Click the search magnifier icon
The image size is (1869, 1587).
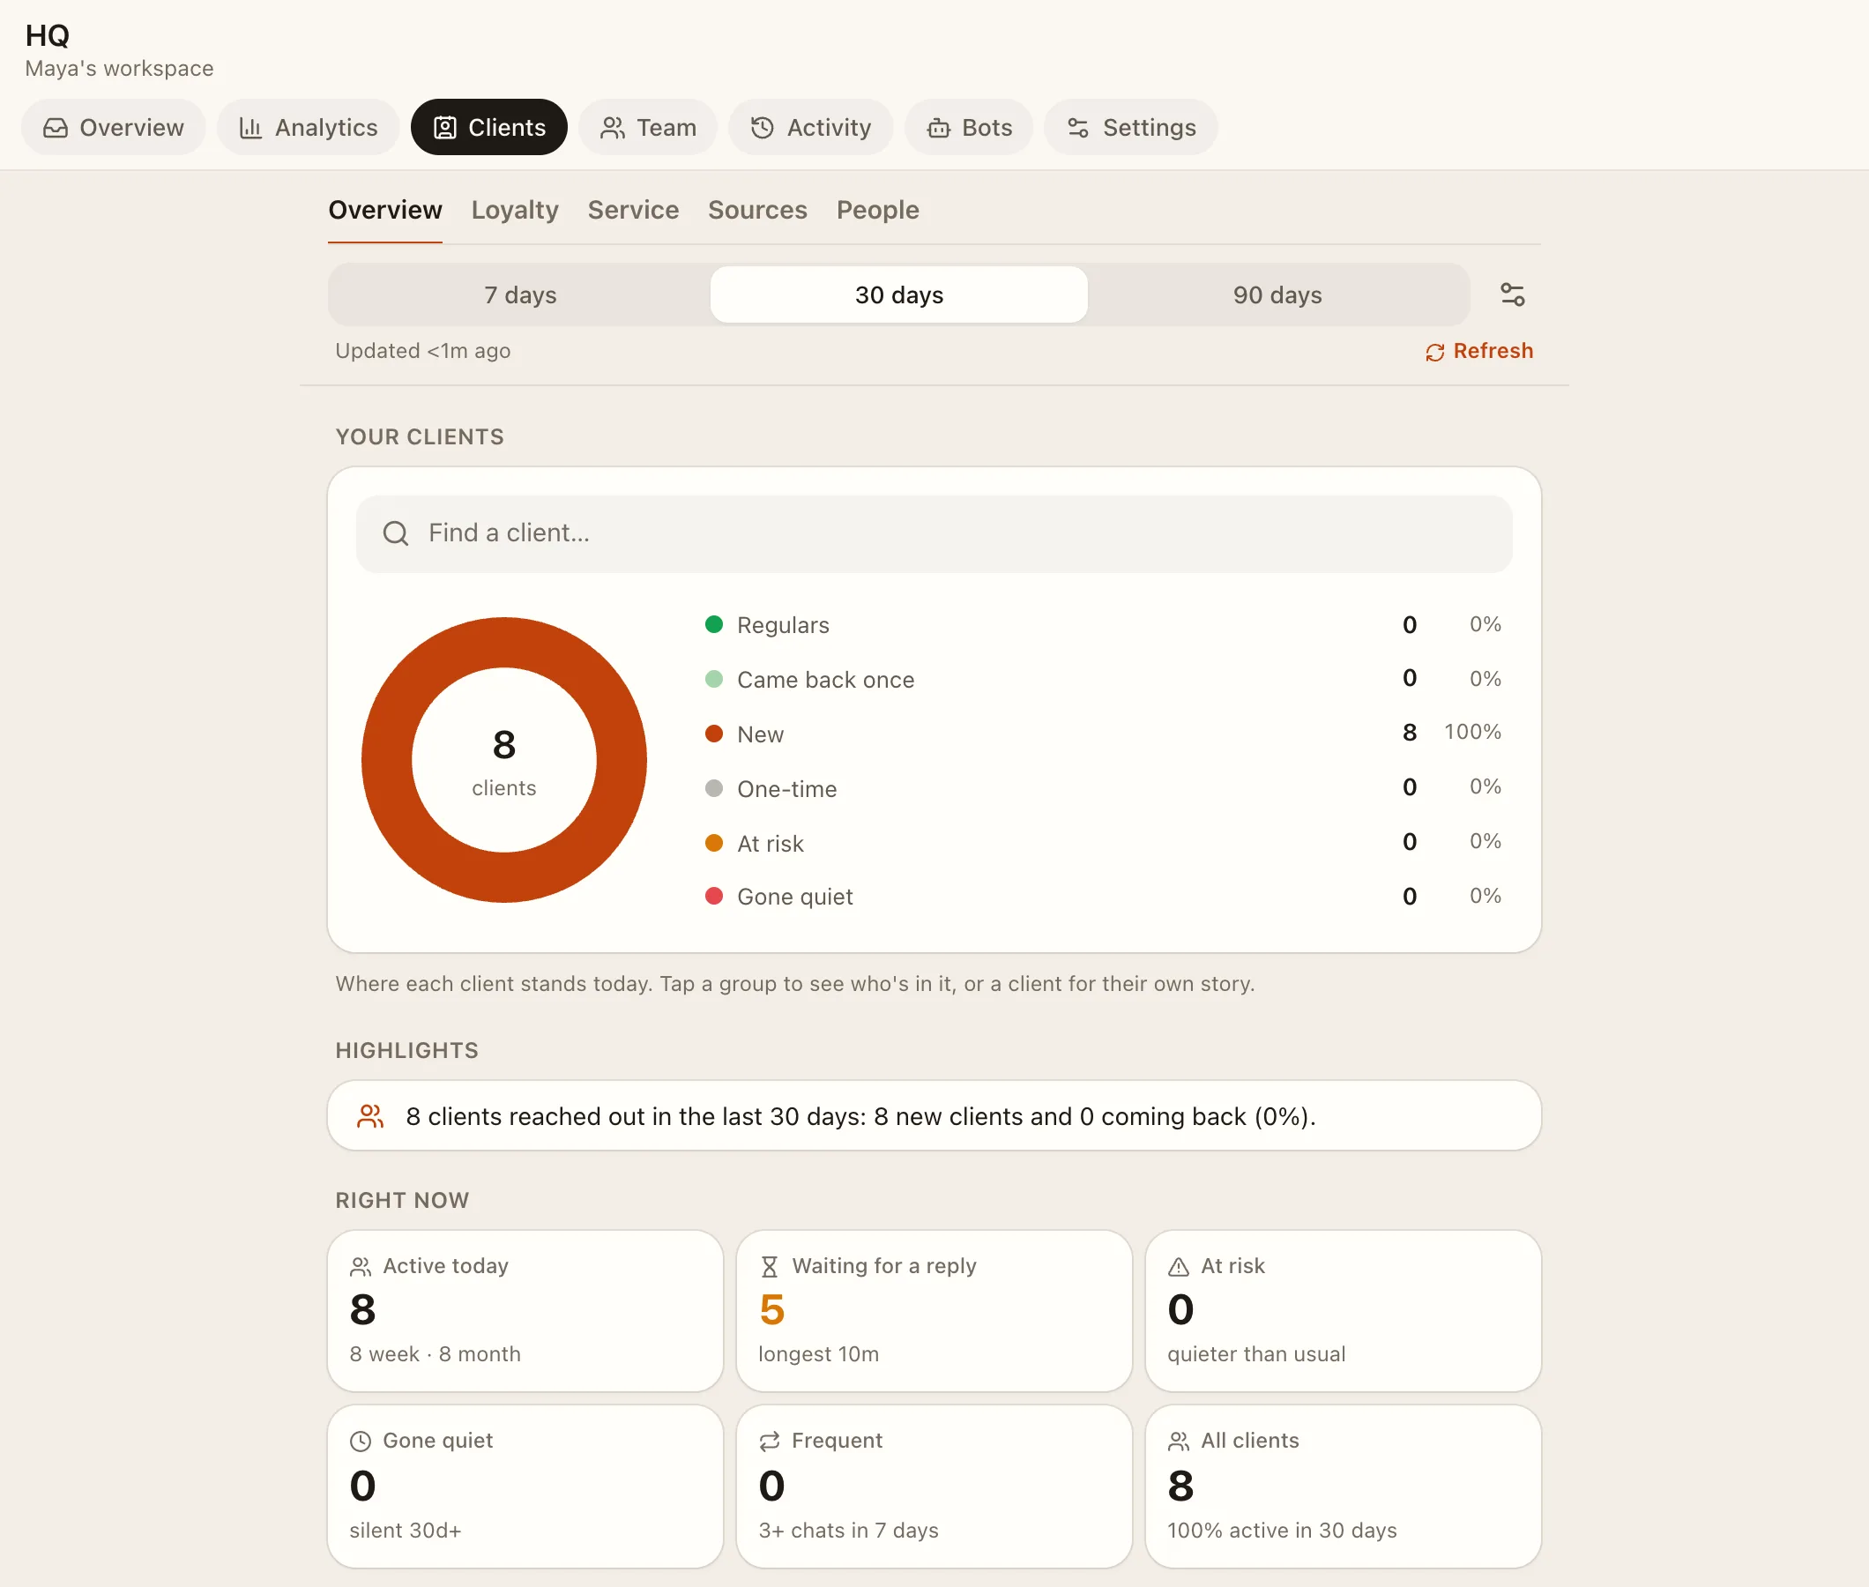[396, 533]
